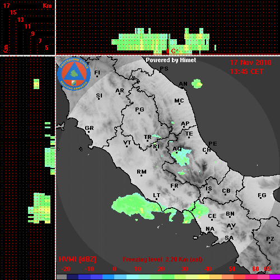The height and width of the screenshot is (280, 280).
Task: Click the PE city label on the map
Action: (x=213, y=143)
